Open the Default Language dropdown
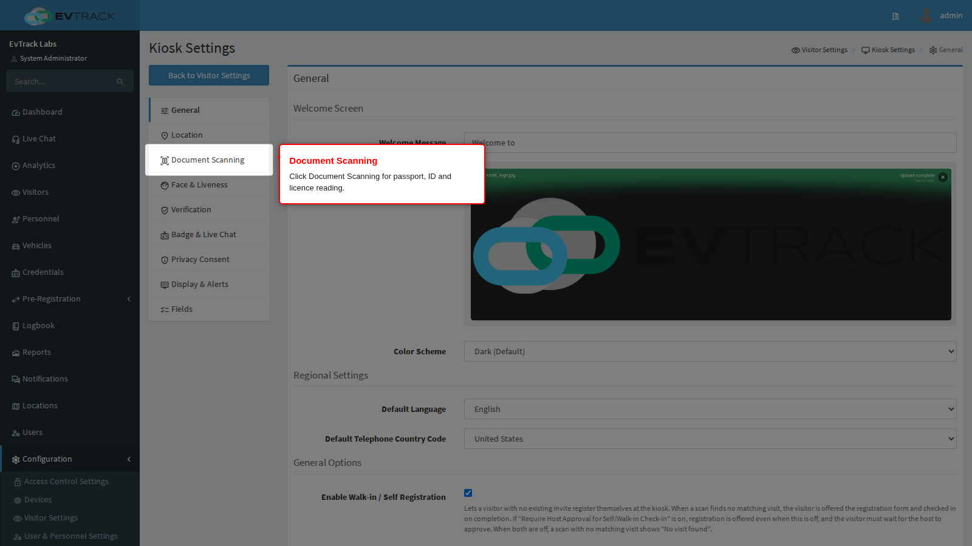The image size is (972, 546). [x=710, y=409]
